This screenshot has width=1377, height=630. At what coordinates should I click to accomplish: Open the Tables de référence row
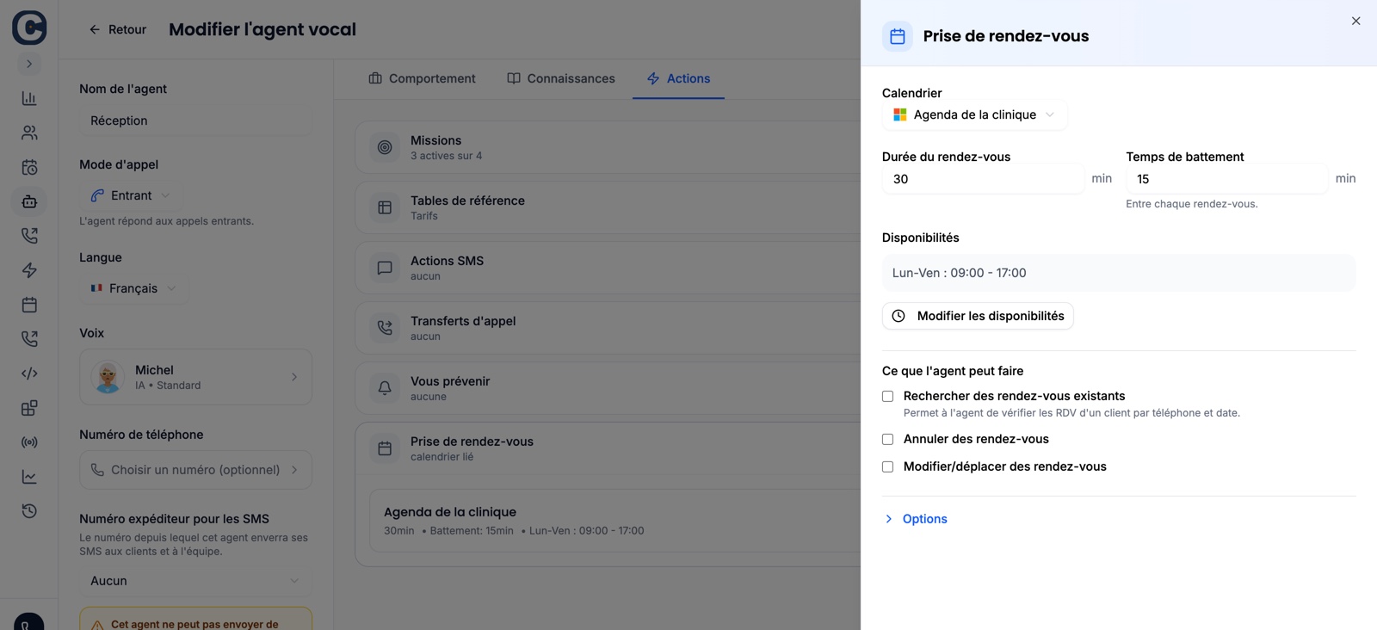click(x=608, y=207)
